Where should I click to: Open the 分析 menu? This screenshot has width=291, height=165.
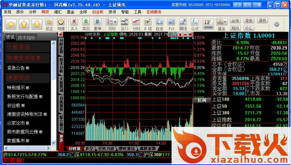tap(33, 12)
